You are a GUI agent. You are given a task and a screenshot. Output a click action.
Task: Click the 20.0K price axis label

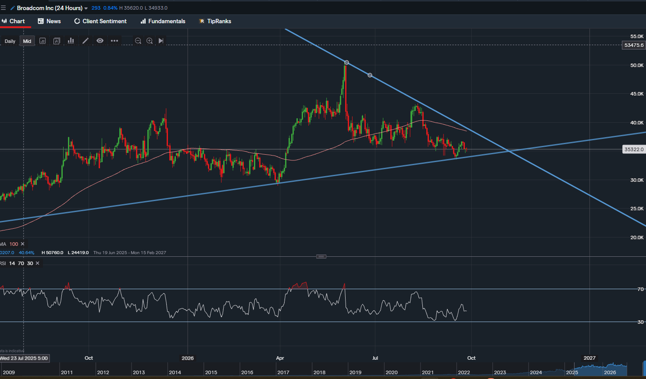pyautogui.click(x=637, y=237)
